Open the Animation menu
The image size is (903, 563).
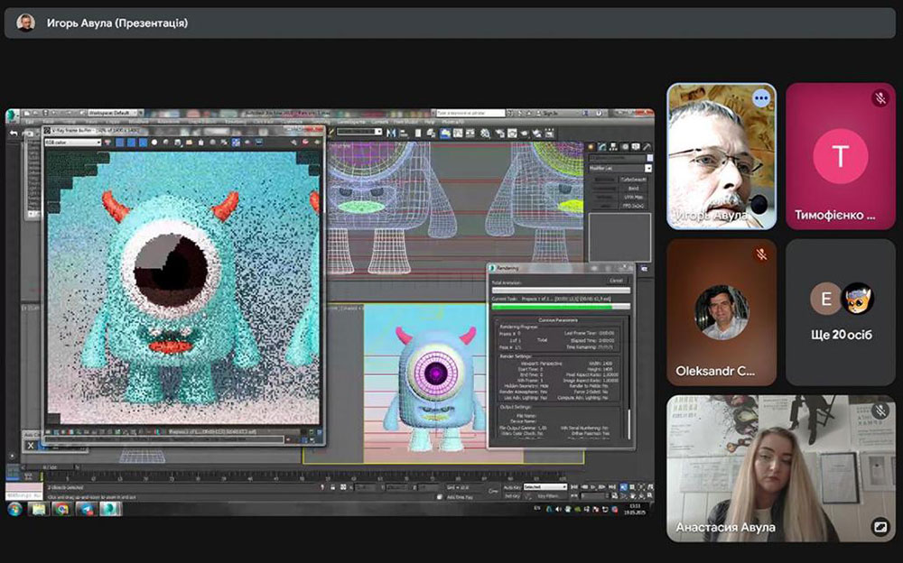pyautogui.click(x=169, y=122)
